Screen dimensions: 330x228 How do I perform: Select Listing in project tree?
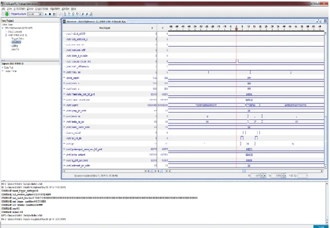[15, 45]
